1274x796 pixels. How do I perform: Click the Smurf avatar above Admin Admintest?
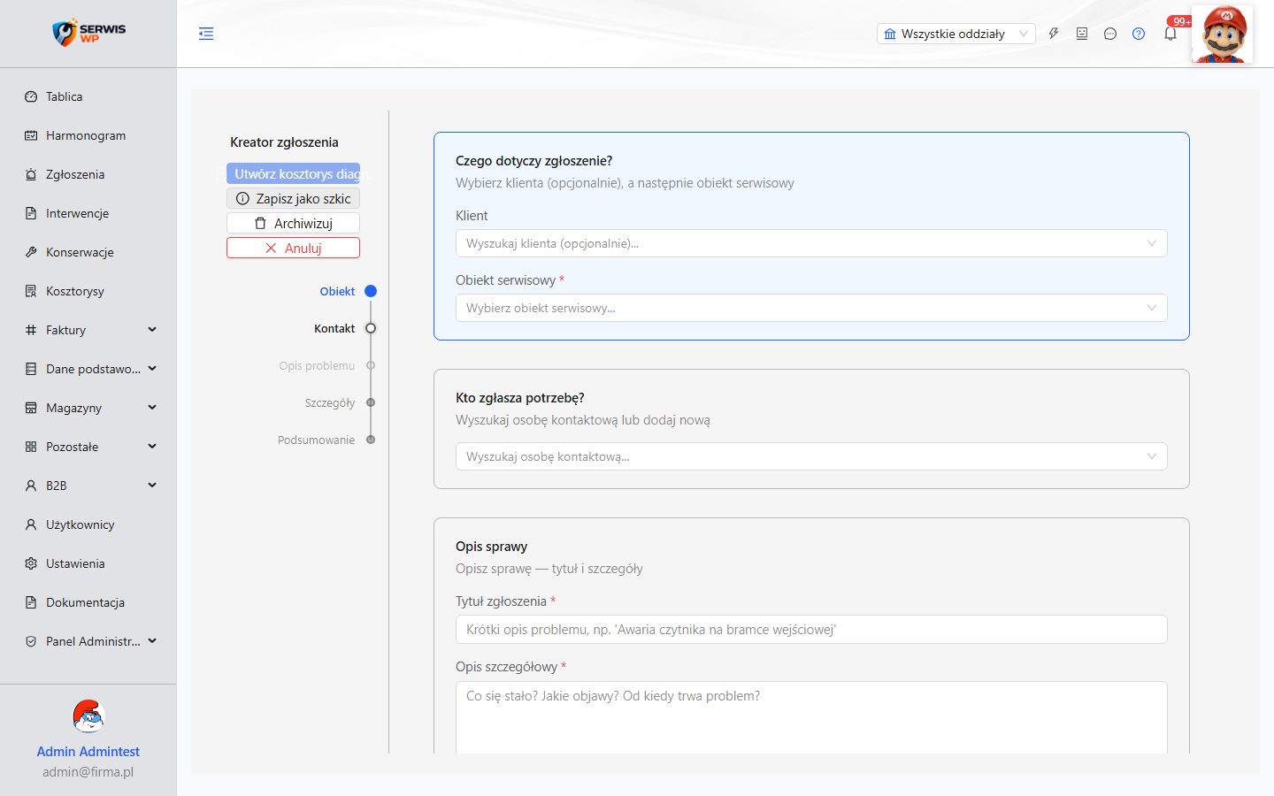pyautogui.click(x=88, y=716)
